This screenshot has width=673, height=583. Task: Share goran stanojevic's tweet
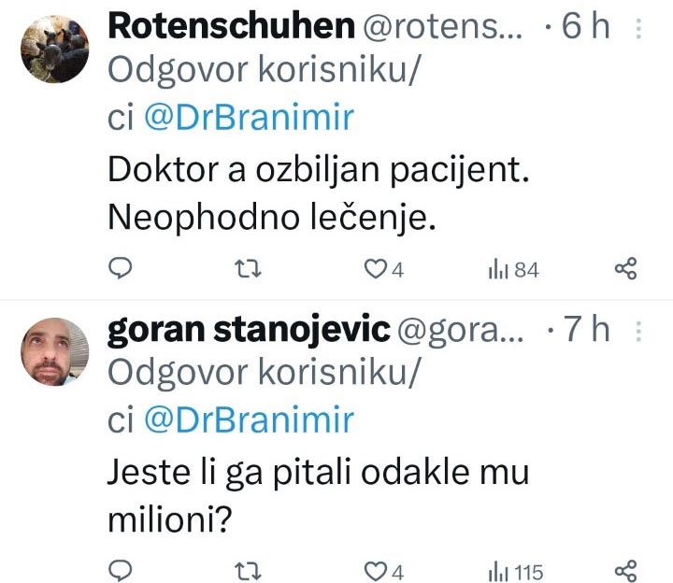[625, 571]
